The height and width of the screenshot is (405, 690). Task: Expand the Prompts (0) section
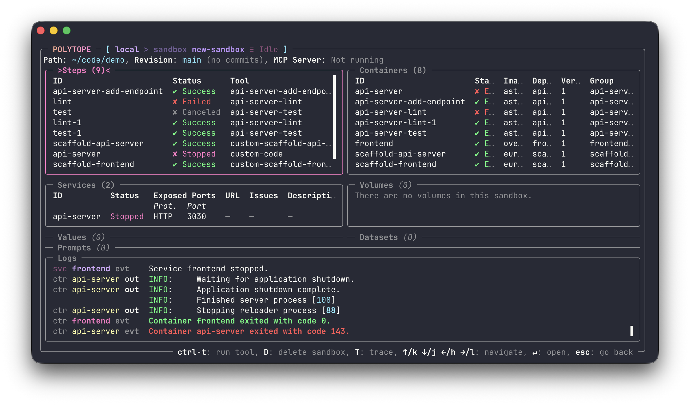coord(83,248)
